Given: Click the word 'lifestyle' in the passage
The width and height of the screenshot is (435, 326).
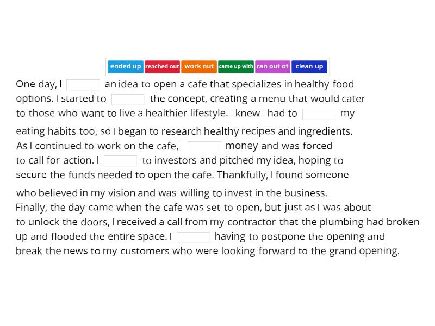Looking at the screenshot, I should 208,113.
